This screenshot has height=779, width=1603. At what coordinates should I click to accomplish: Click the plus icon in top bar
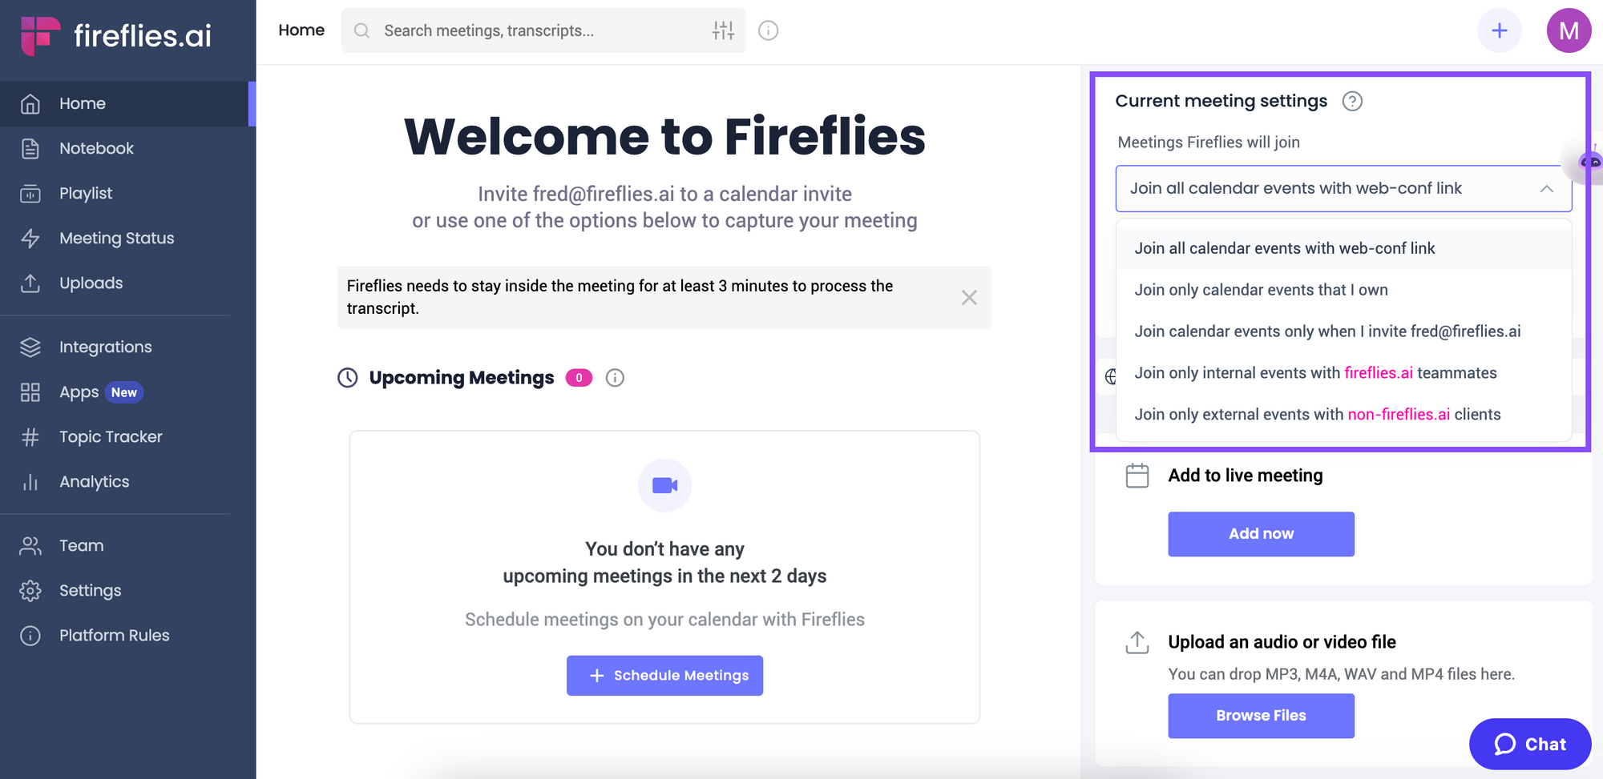[1499, 30]
